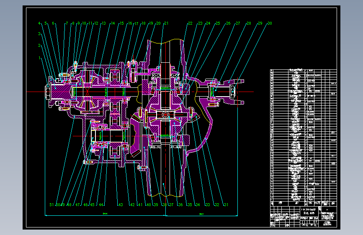This screenshot has width=363, height=235.
Task: Select part callout number 4
Action: 39,23
